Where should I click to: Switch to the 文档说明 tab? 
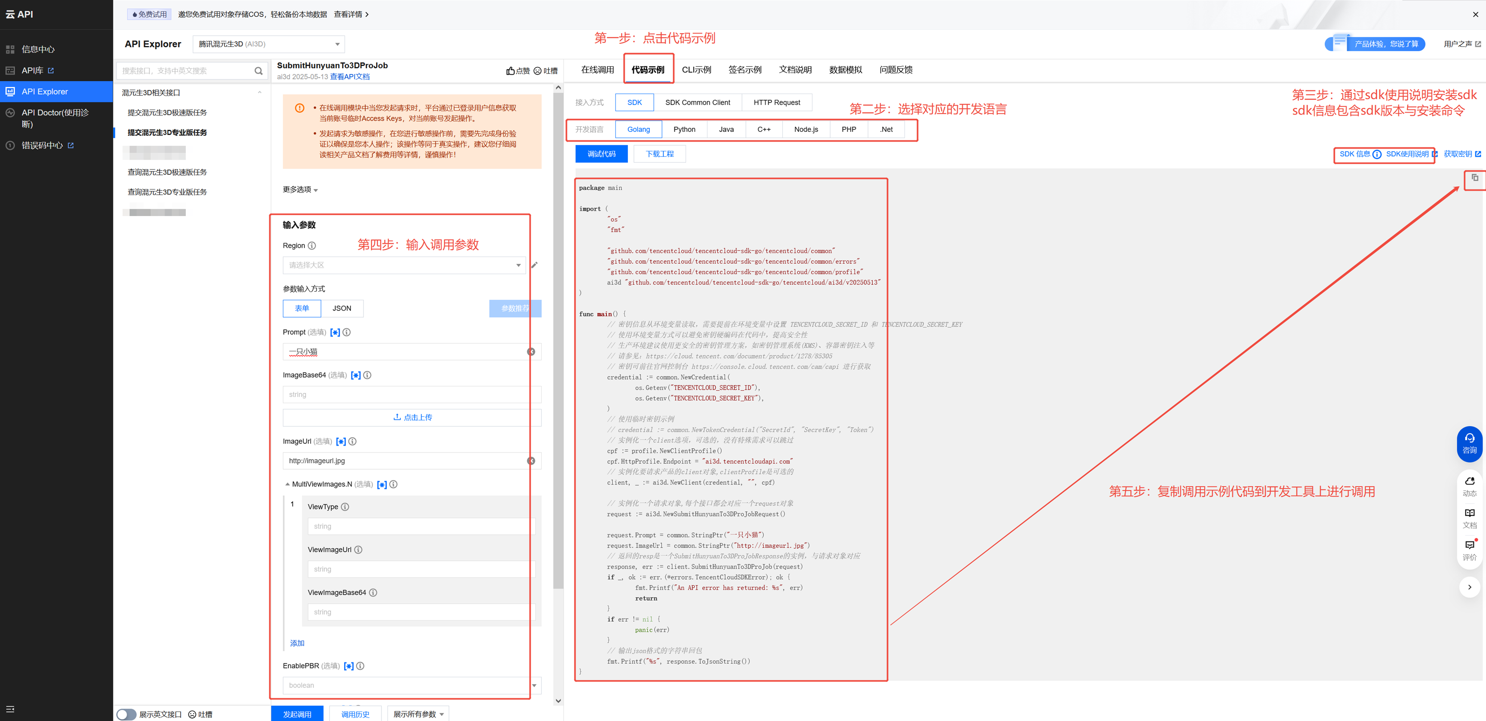795,70
